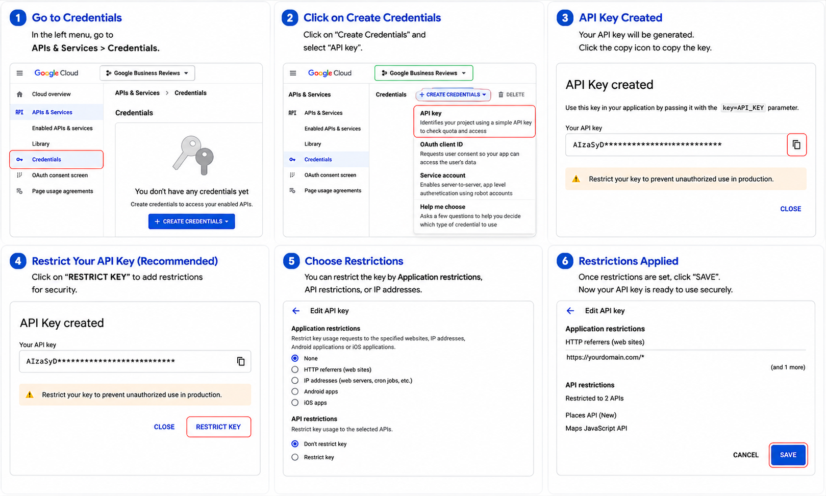Image resolution: width=826 pixels, height=496 pixels.
Task: Click the CANCEL button next to SAVE
Action: [745, 455]
